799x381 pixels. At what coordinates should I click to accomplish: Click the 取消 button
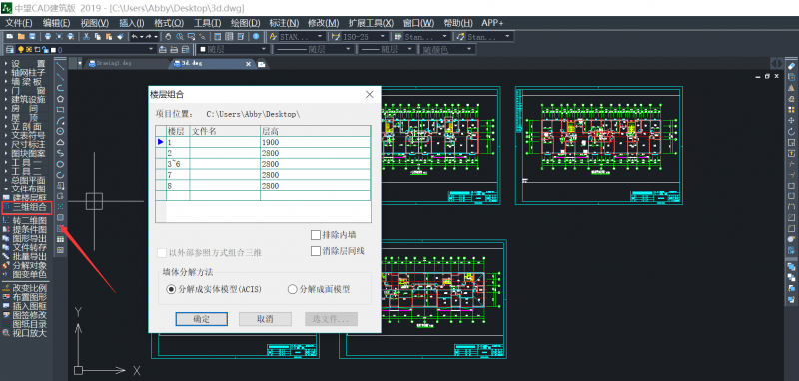[x=265, y=319]
